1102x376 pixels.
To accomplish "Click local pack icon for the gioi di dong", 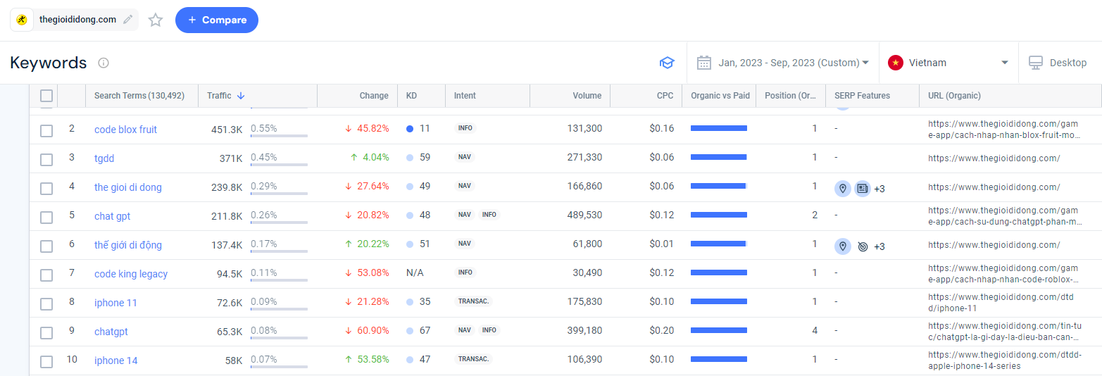I will click(842, 188).
